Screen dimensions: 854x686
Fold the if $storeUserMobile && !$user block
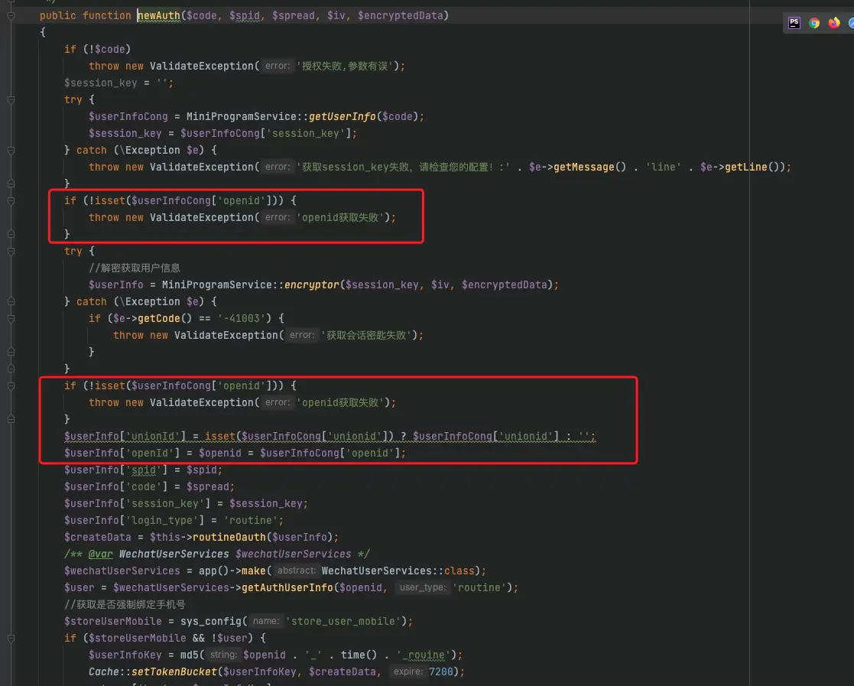click(11, 638)
